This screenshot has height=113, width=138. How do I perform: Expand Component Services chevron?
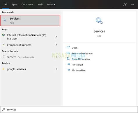(x=56, y=45)
